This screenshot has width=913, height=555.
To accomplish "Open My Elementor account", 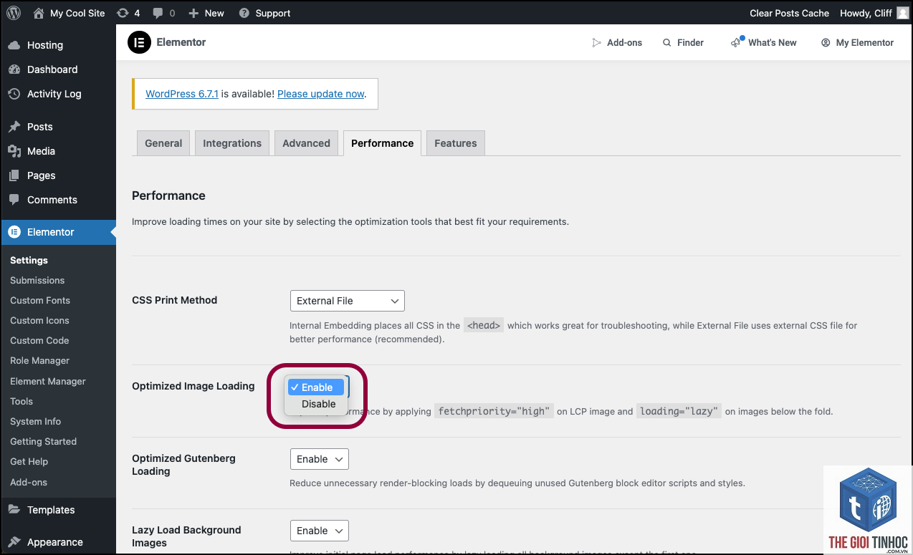I will pos(857,42).
